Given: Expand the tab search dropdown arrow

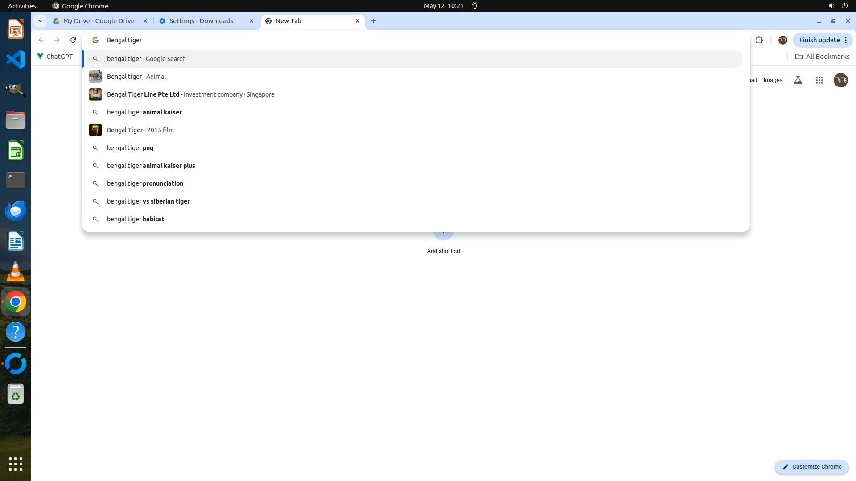Looking at the screenshot, I should 40,21.
